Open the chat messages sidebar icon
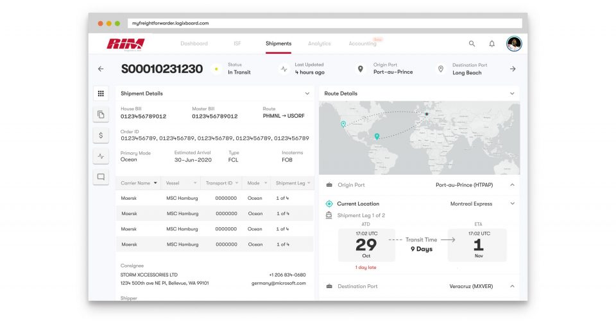Image resolution: width=616 pixels, height=322 pixels. click(101, 177)
